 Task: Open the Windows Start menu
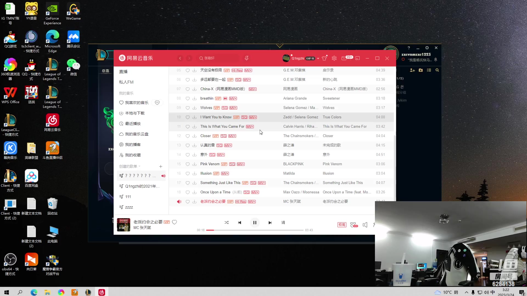pyautogui.click(x=7, y=292)
